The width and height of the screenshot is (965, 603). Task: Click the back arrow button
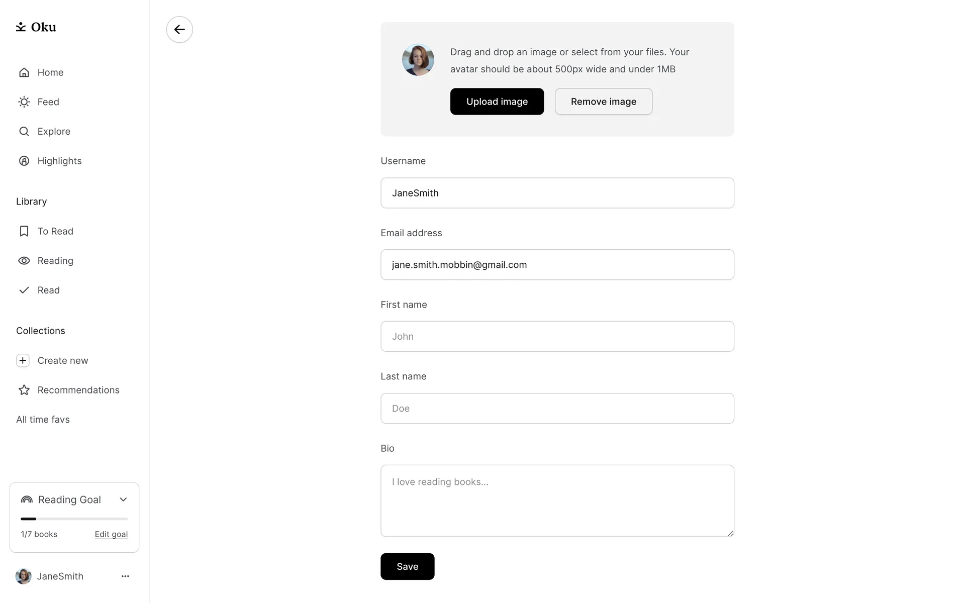(179, 30)
